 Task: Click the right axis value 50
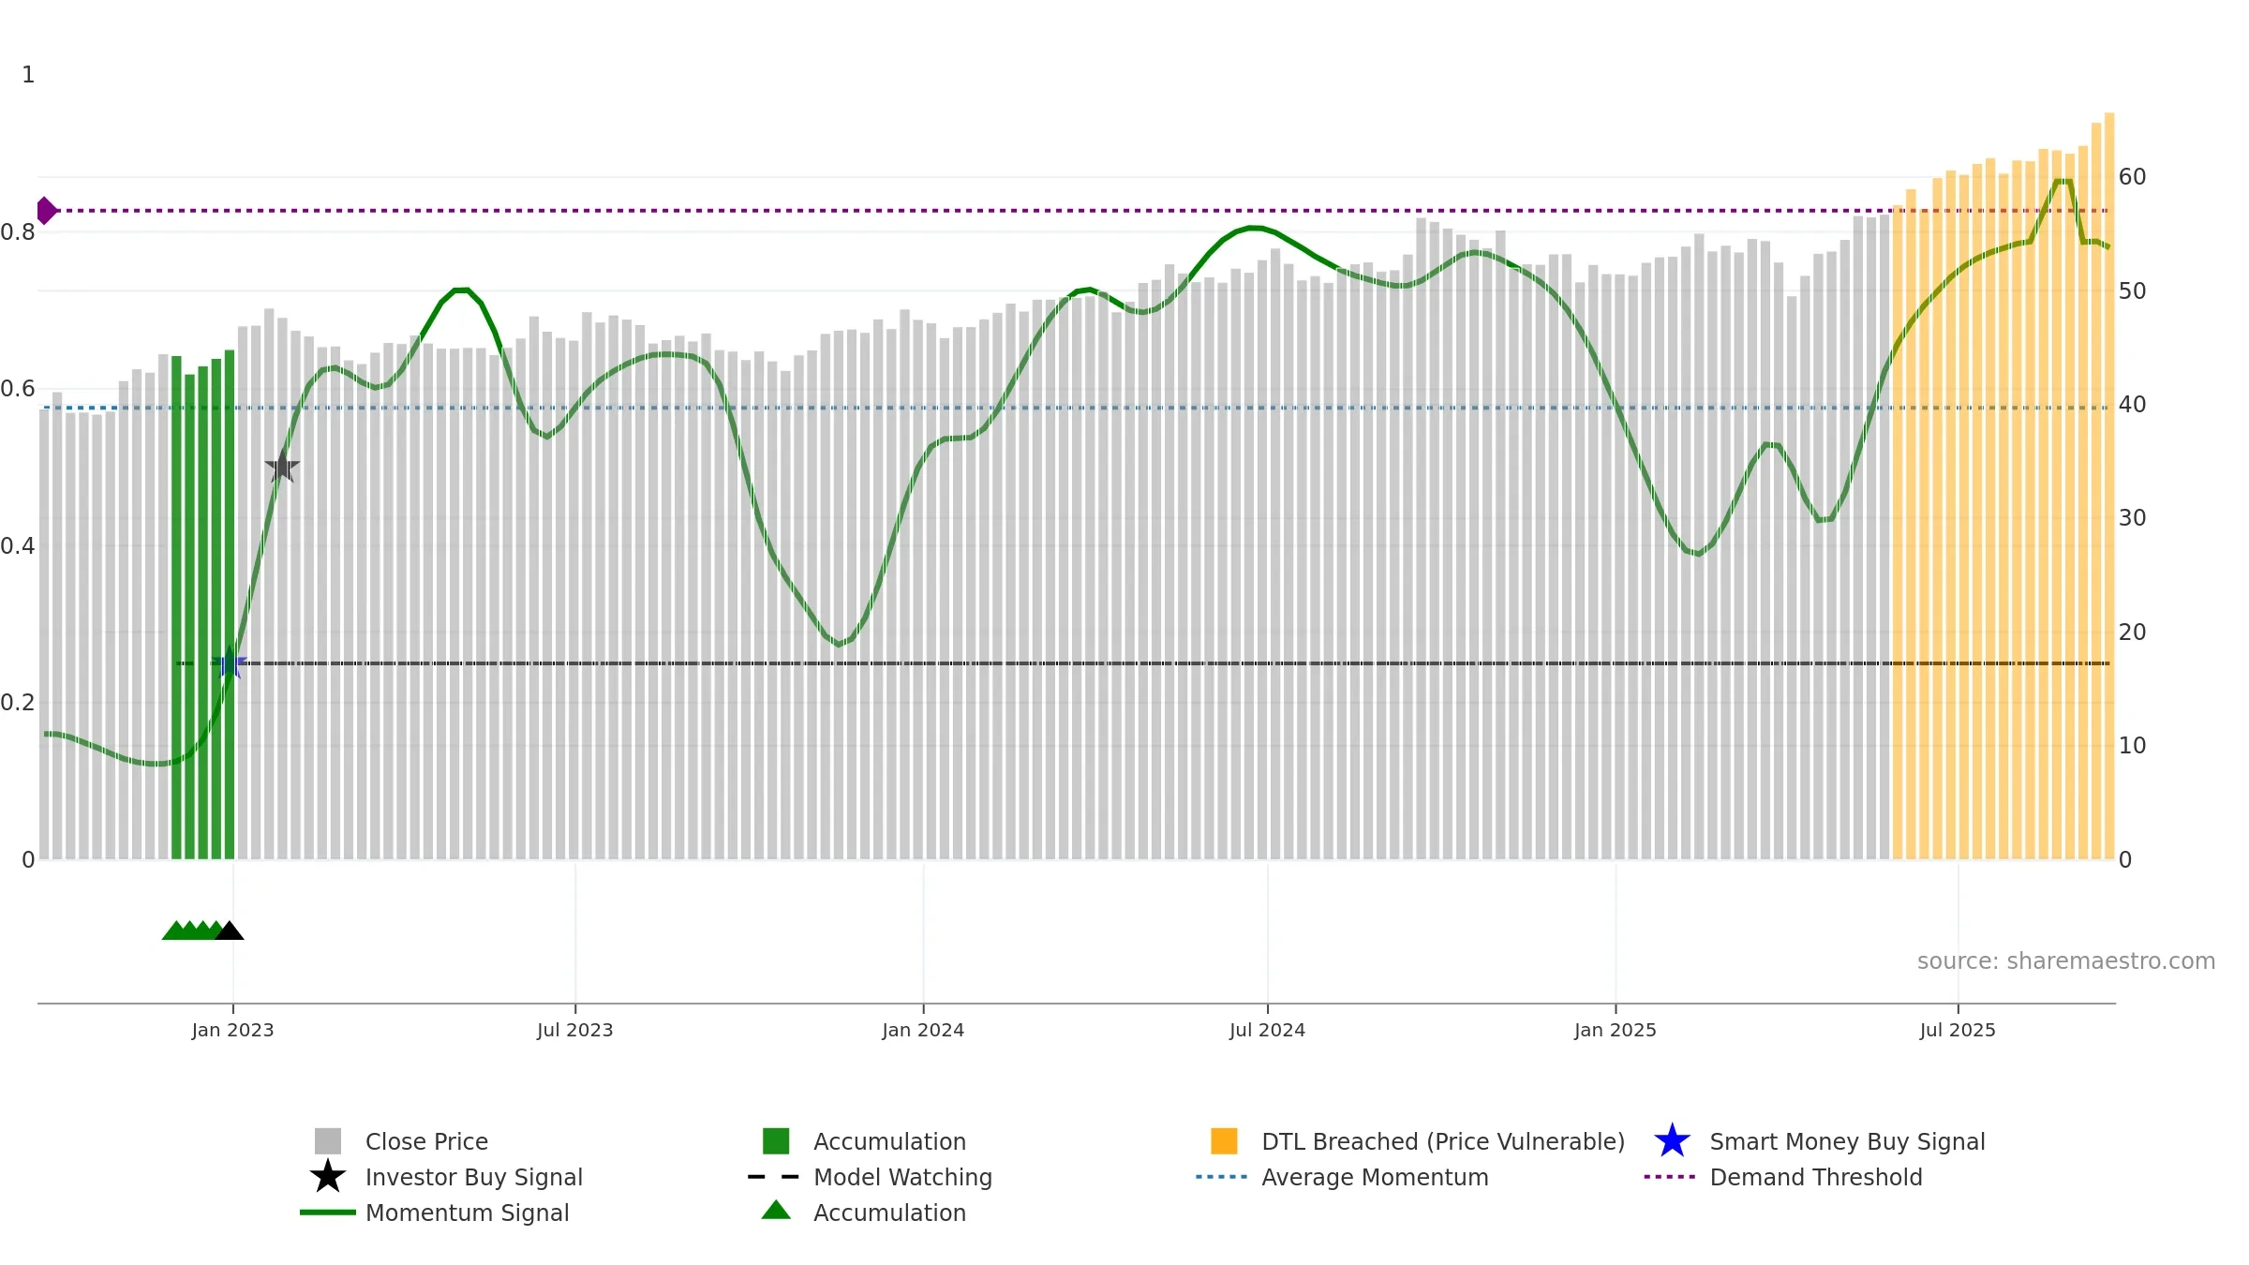coord(2132,291)
